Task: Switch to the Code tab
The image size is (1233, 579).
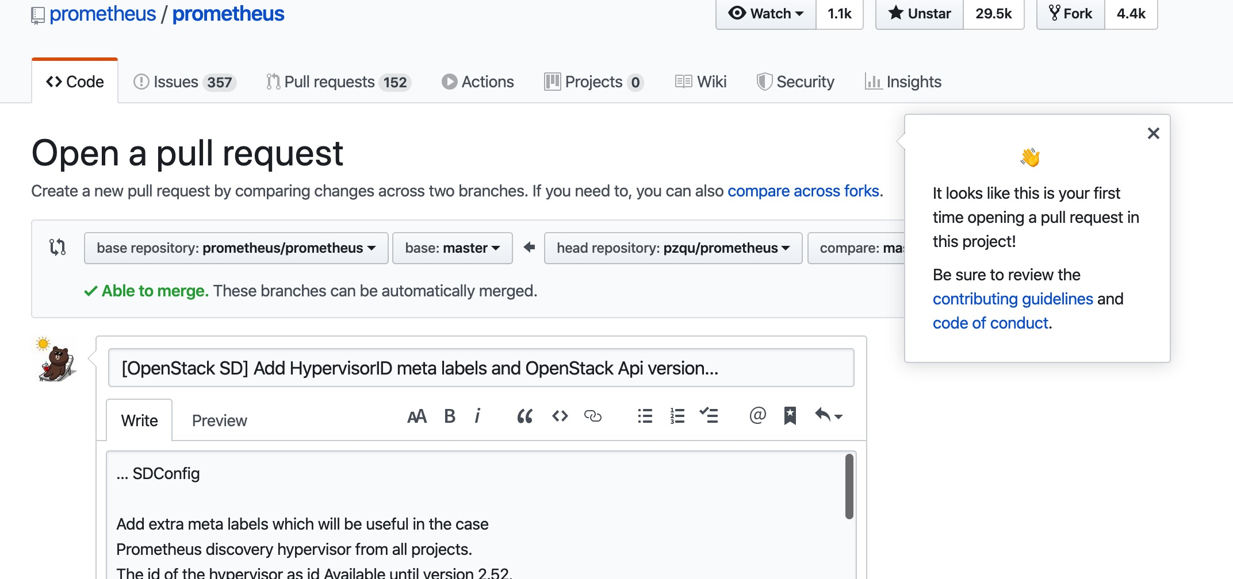Action: [75, 82]
